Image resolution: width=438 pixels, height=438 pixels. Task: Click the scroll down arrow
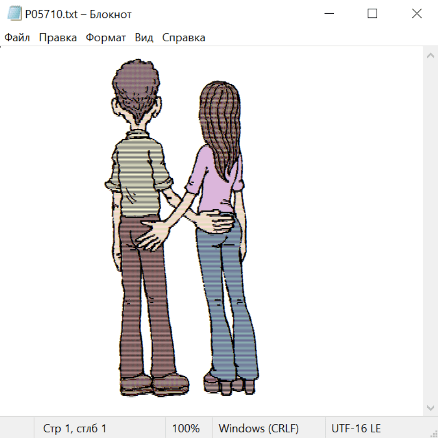pos(430,407)
